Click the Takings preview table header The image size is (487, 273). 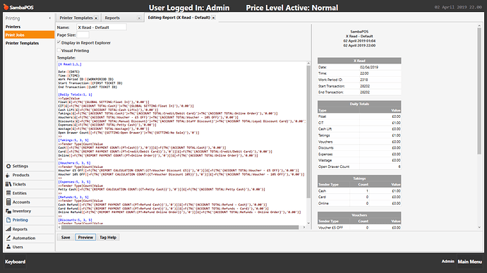(359, 178)
